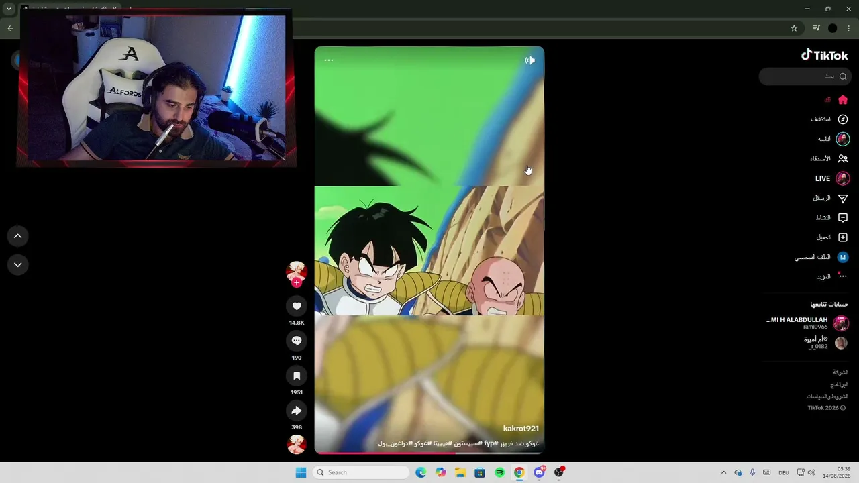This screenshot has height=483, width=859.
Task: Save the video with the bookmark icon
Action: 297,376
